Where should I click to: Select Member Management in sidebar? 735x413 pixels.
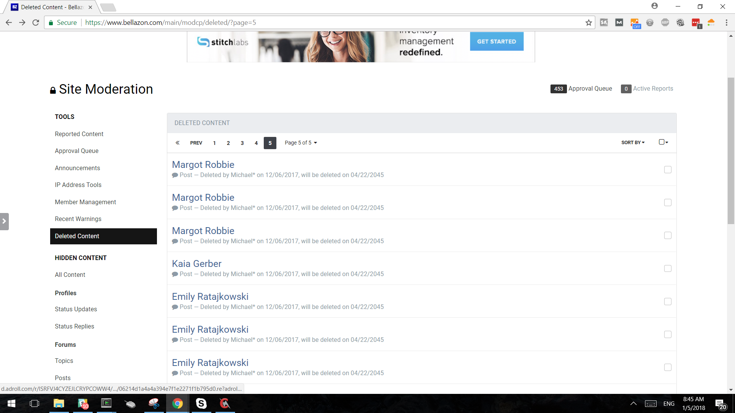(x=85, y=202)
